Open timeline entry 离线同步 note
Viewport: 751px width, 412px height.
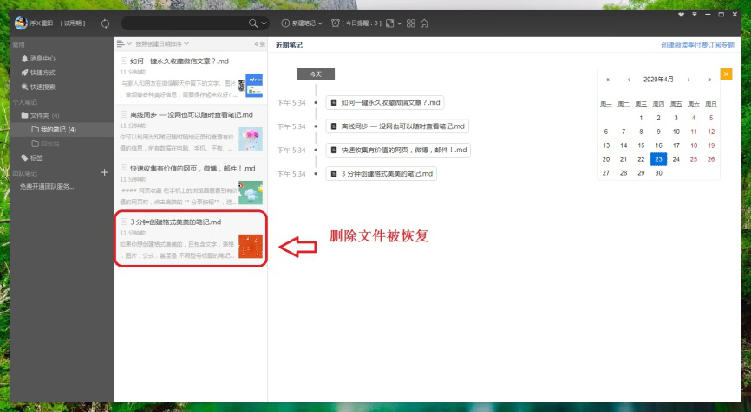397,126
